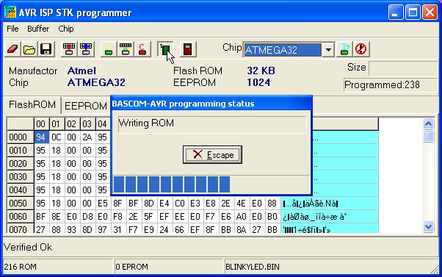Save buffer using the floppy disk icon
This screenshot has height=277, width=442.
tap(46, 49)
